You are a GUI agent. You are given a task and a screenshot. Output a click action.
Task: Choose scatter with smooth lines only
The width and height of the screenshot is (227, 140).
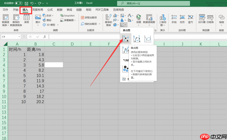(148, 39)
